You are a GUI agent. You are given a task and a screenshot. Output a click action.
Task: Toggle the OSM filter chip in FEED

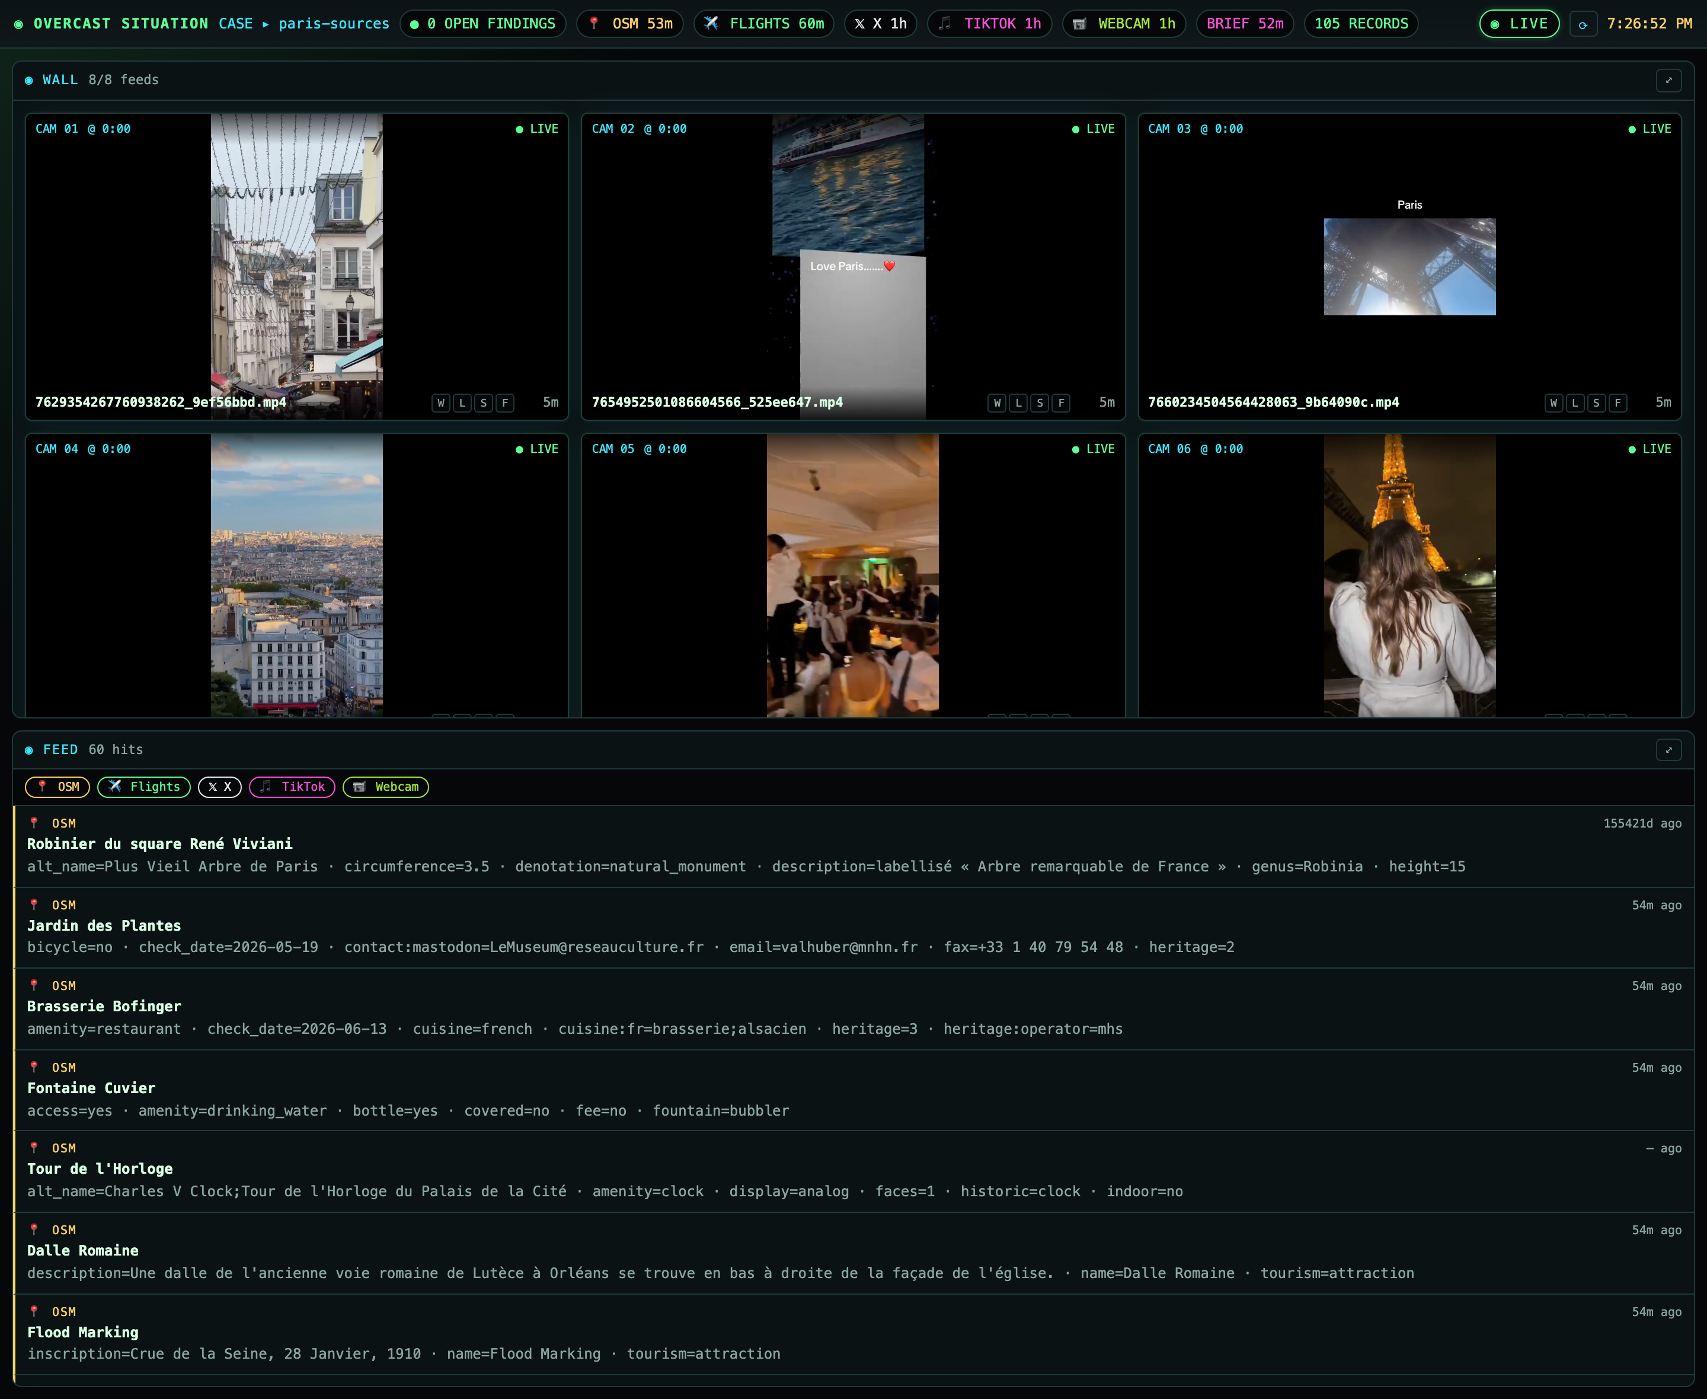[57, 787]
